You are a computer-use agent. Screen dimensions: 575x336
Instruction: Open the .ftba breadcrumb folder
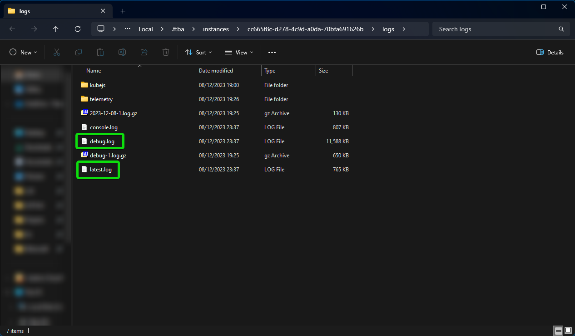click(177, 29)
